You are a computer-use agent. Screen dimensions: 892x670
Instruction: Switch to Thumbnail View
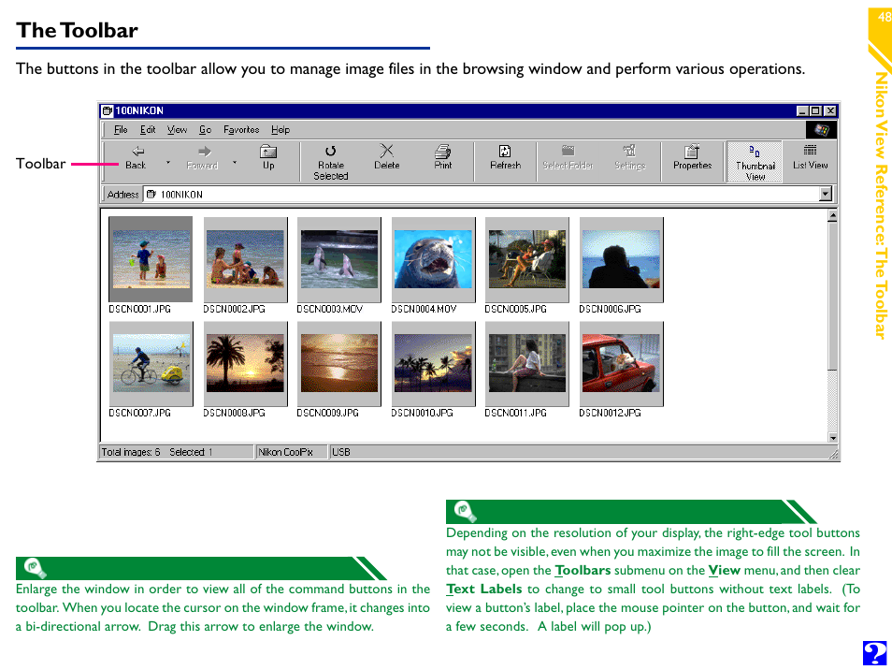coord(755,162)
